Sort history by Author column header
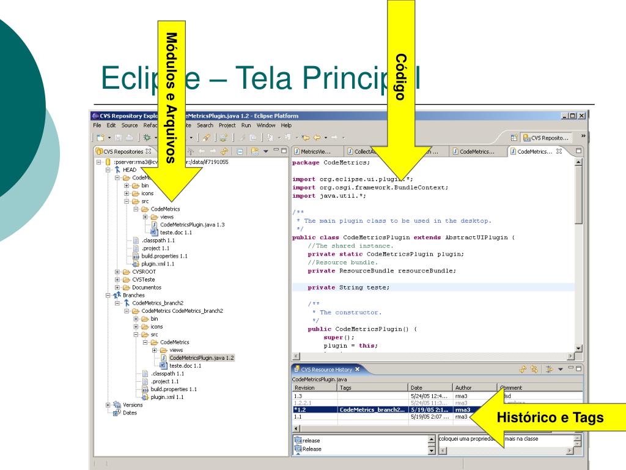 (x=475, y=387)
